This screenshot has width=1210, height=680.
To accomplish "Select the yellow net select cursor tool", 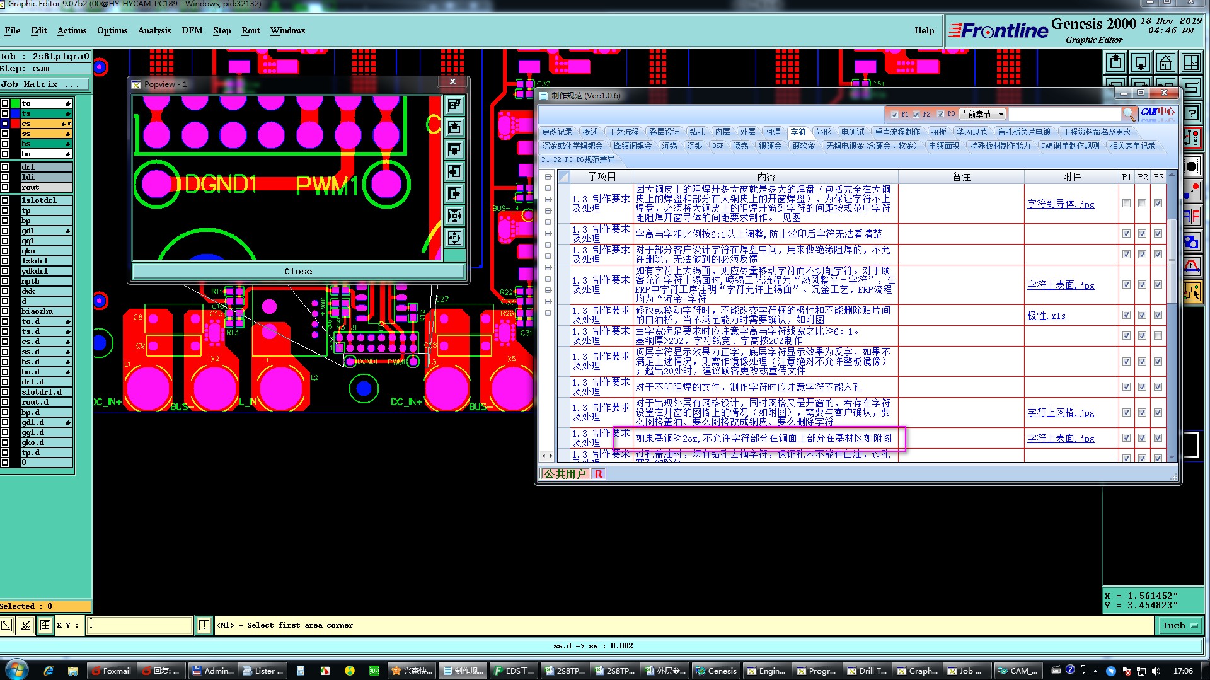I will (1192, 292).
